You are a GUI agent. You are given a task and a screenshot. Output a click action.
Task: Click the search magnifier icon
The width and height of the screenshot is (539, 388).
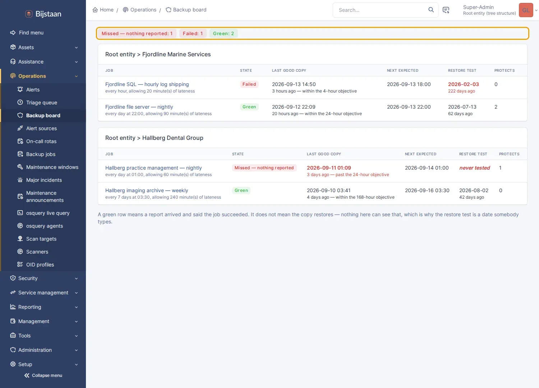[431, 10]
